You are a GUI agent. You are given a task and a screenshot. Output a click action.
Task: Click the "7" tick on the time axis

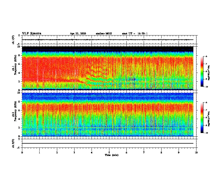(144, 153)
